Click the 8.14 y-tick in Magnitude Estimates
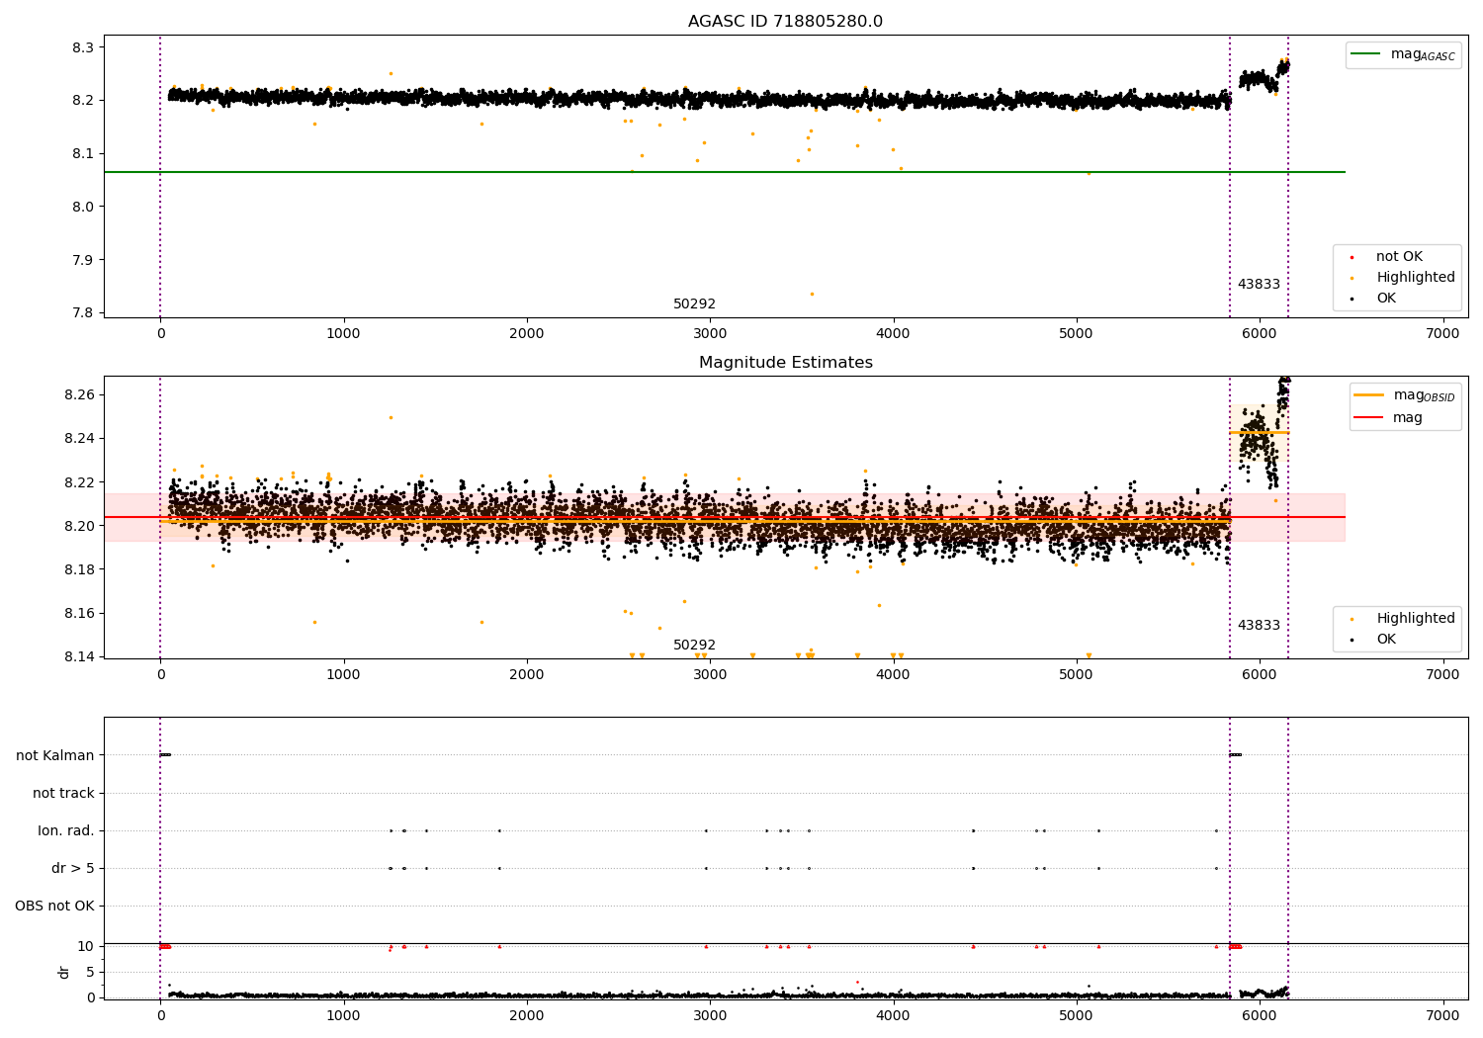This screenshot has height=1038, width=1483. point(79,656)
